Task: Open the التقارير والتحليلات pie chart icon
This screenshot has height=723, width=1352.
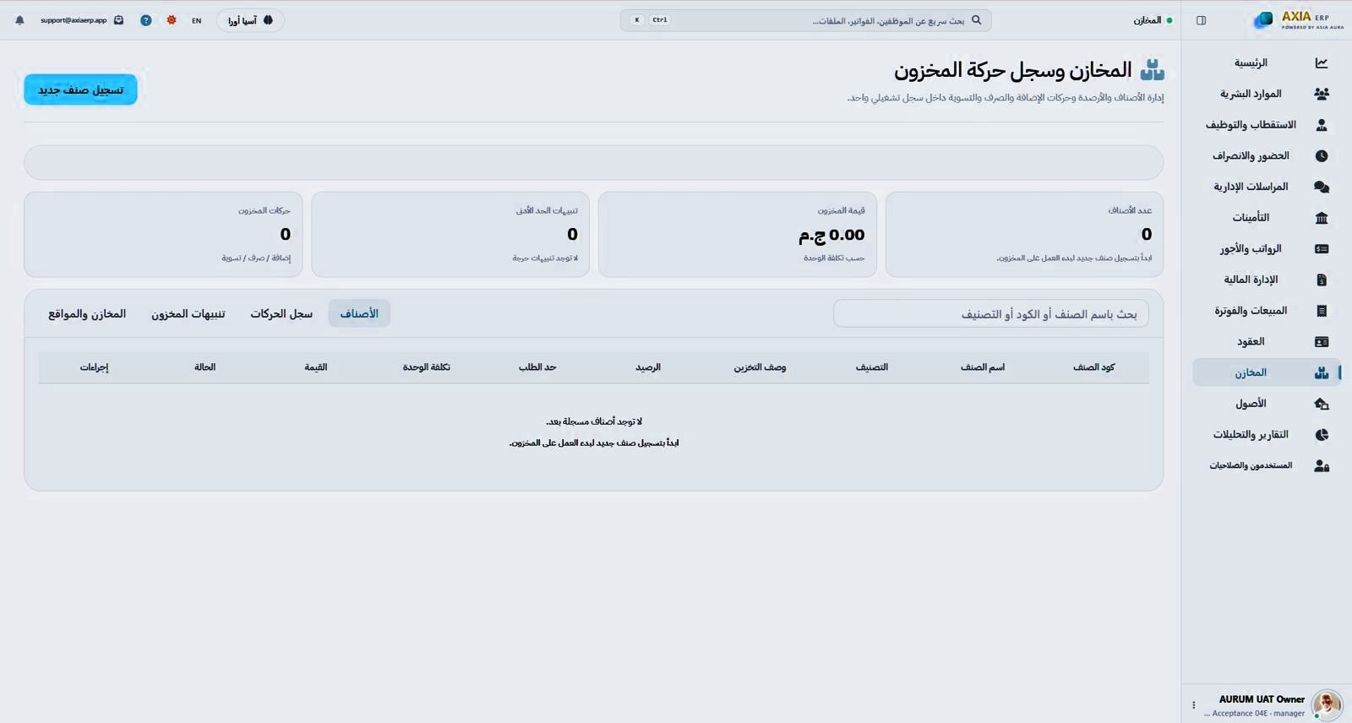Action: 1322,435
